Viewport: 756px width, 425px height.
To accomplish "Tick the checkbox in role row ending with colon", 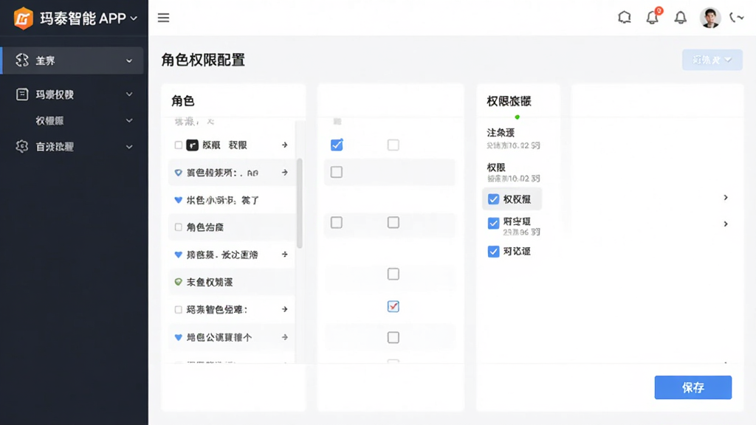I will [x=179, y=309].
